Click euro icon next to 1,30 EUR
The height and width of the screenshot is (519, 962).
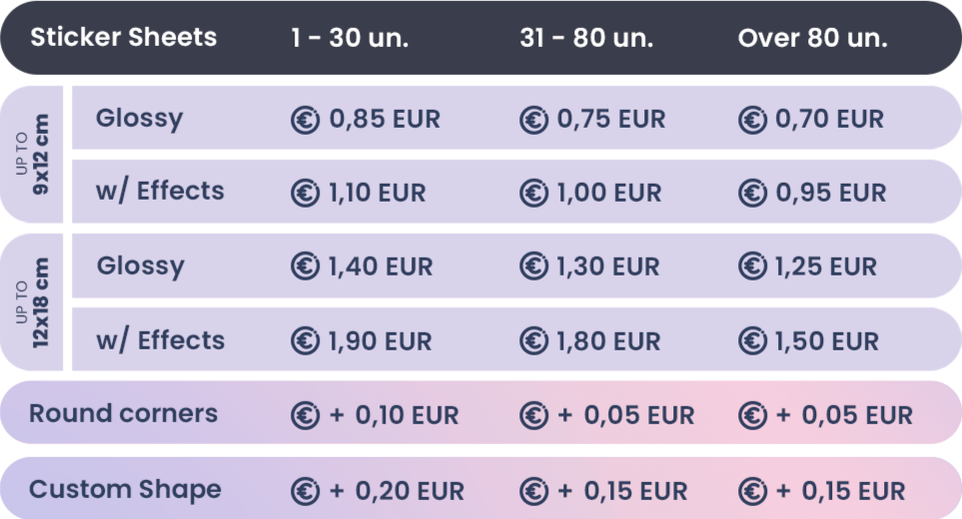tap(533, 266)
